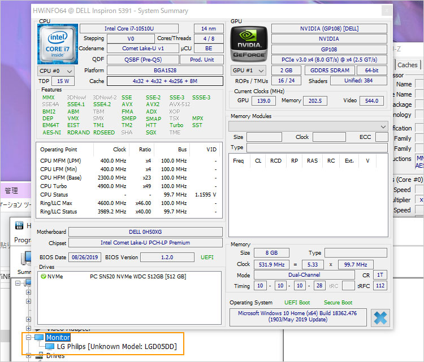
Task: Click the NVIDIA GeForce logo
Action: (x=249, y=43)
